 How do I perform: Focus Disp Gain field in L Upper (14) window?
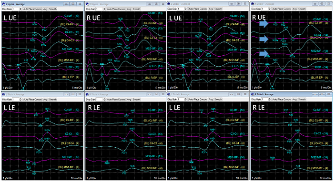tap(181, 9)
